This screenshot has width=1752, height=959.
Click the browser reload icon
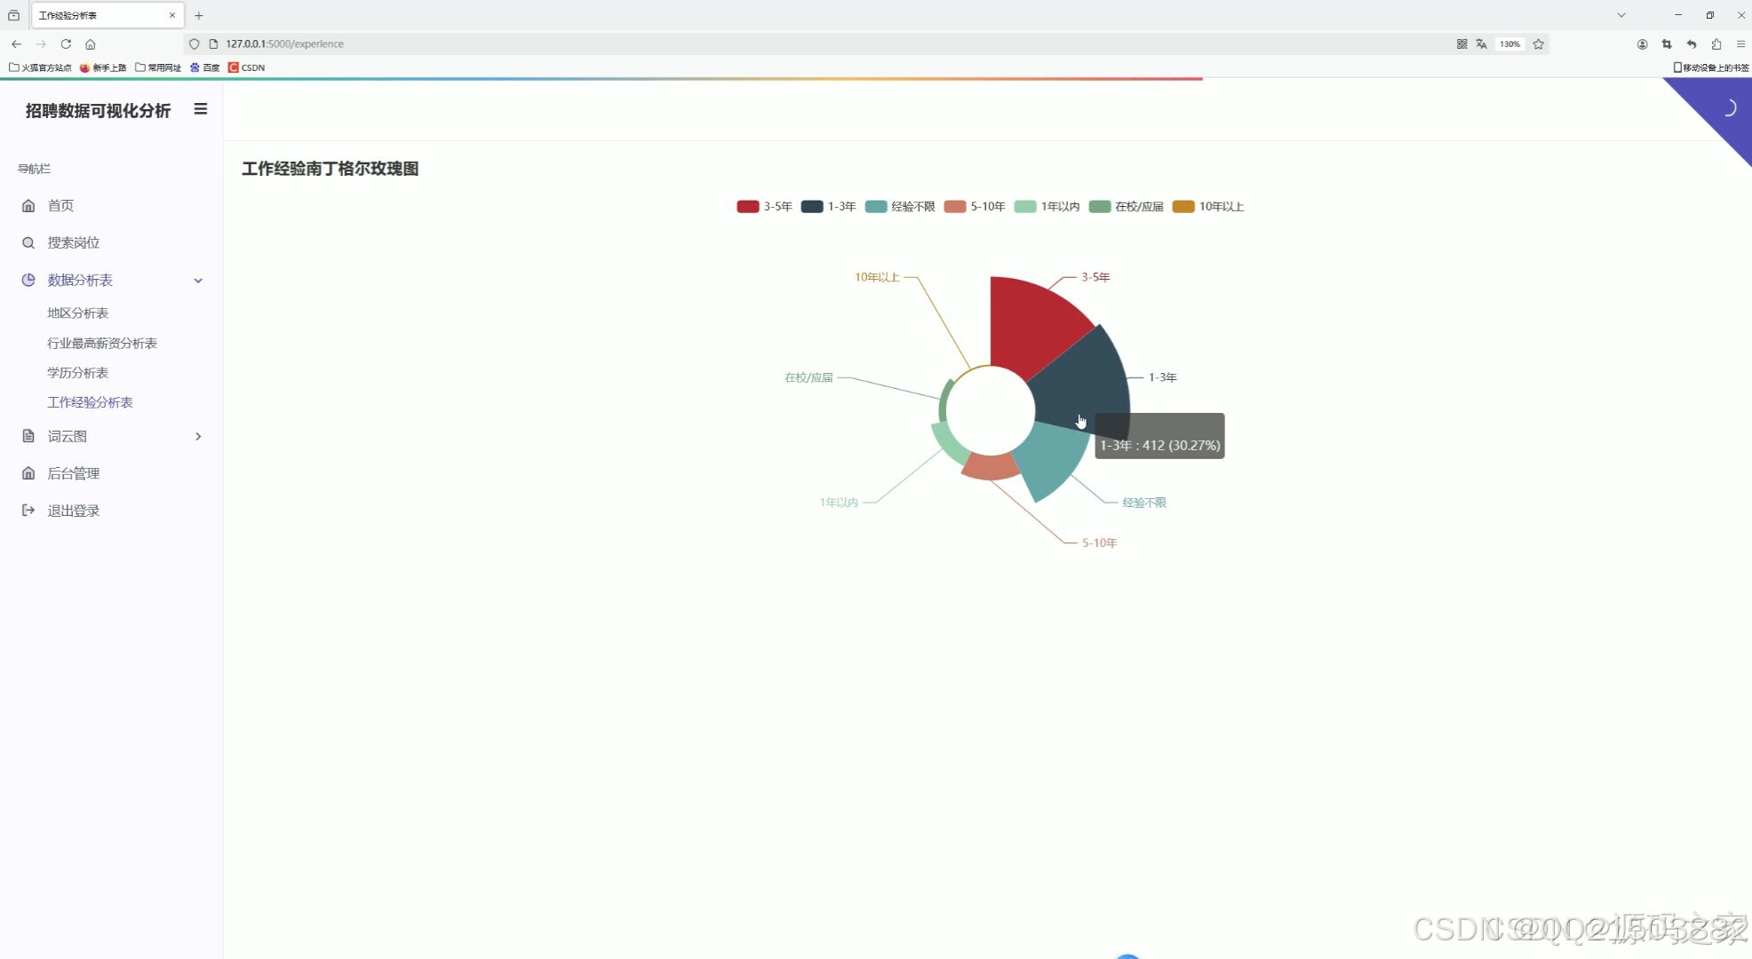[66, 44]
